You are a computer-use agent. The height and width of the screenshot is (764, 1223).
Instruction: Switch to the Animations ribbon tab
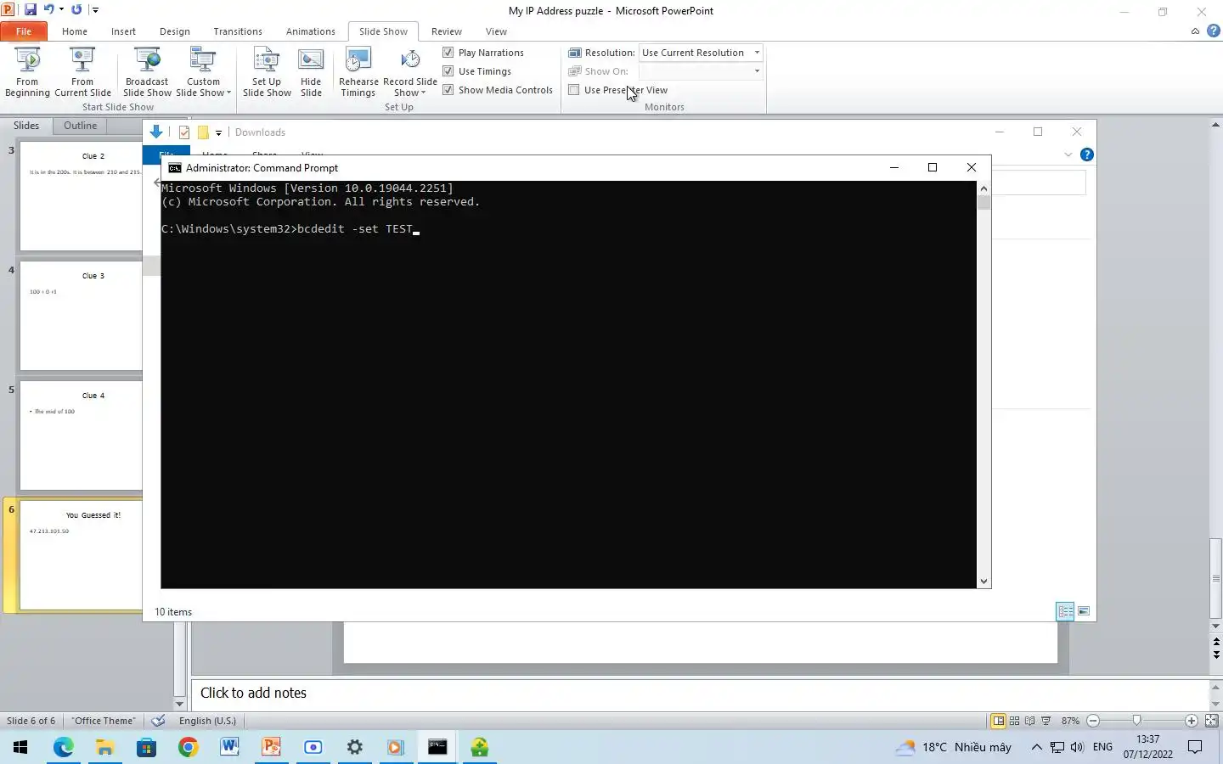[x=311, y=31]
